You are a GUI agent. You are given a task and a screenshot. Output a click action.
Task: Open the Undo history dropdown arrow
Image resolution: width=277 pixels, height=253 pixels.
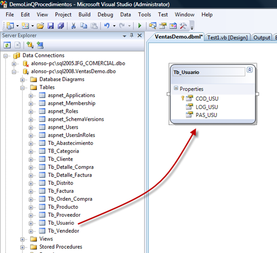point(114,26)
